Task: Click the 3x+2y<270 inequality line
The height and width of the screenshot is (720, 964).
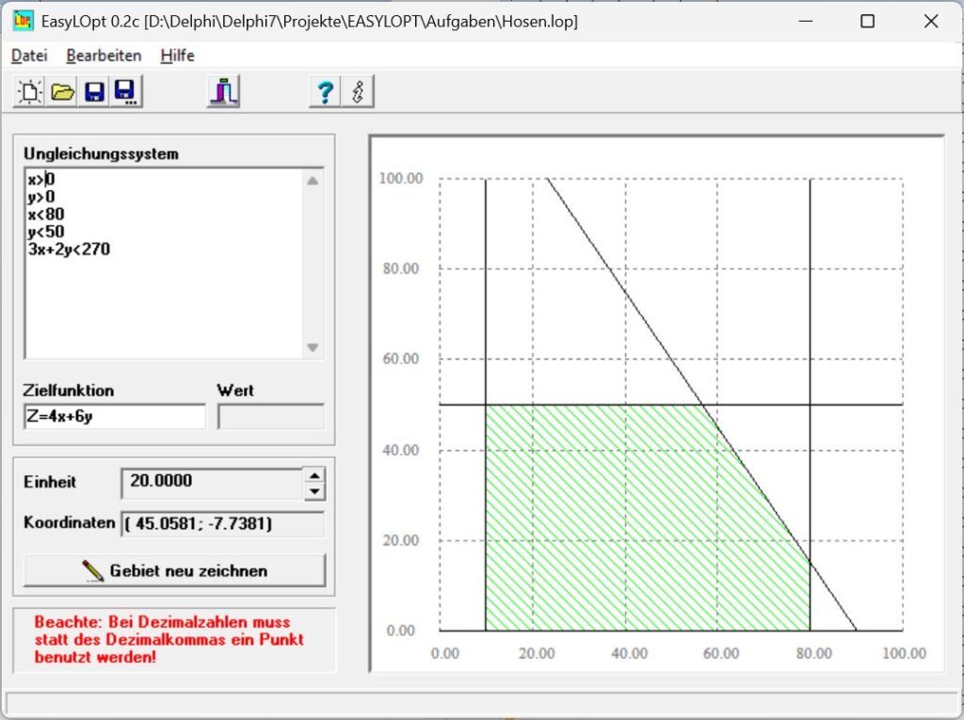Action: coord(69,249)
